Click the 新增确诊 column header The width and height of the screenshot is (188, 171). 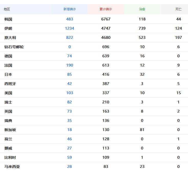[69, 9]
